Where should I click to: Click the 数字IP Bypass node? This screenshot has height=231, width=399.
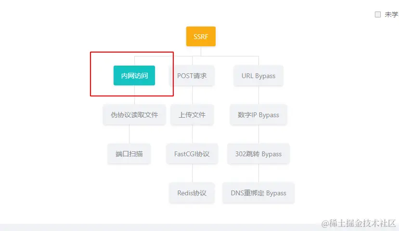point(258,115)
